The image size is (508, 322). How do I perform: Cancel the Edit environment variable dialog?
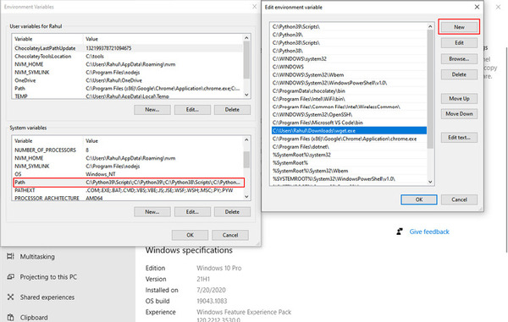(459, 199)
